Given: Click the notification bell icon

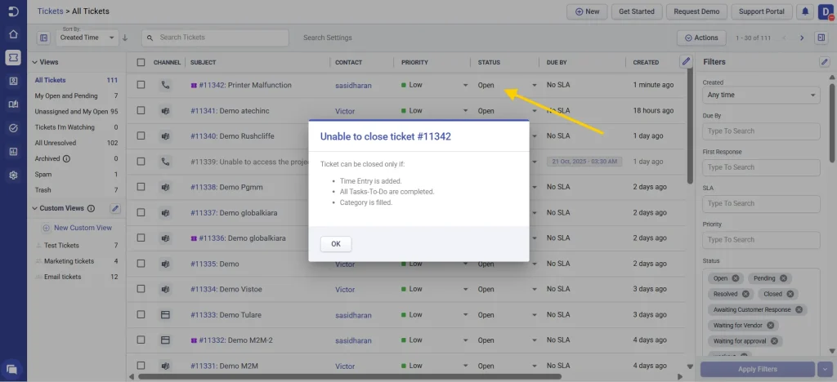Looking at the screenshot, I should (805, 11).
